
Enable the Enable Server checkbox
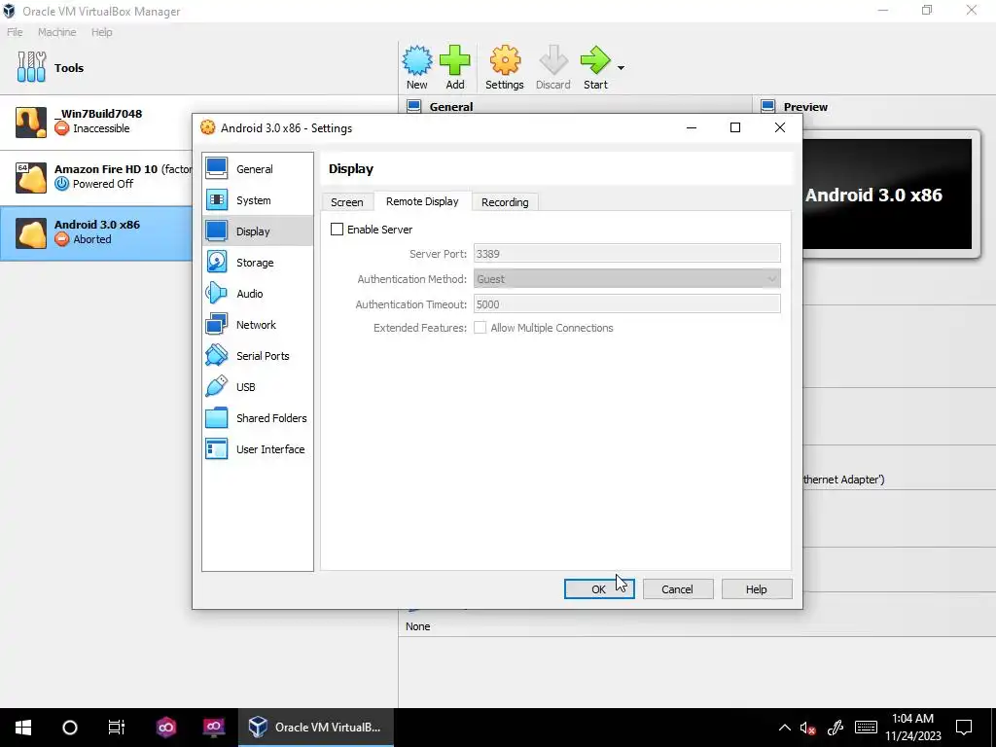tap(338, 230)
